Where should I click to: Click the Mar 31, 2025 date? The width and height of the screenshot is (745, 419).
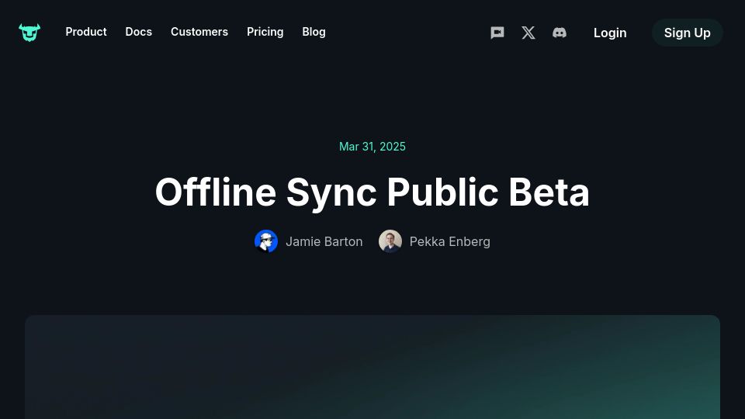pos(372,147)
